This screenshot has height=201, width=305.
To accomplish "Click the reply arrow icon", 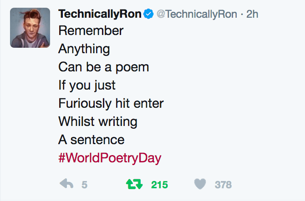I will (x=66, y=184).
